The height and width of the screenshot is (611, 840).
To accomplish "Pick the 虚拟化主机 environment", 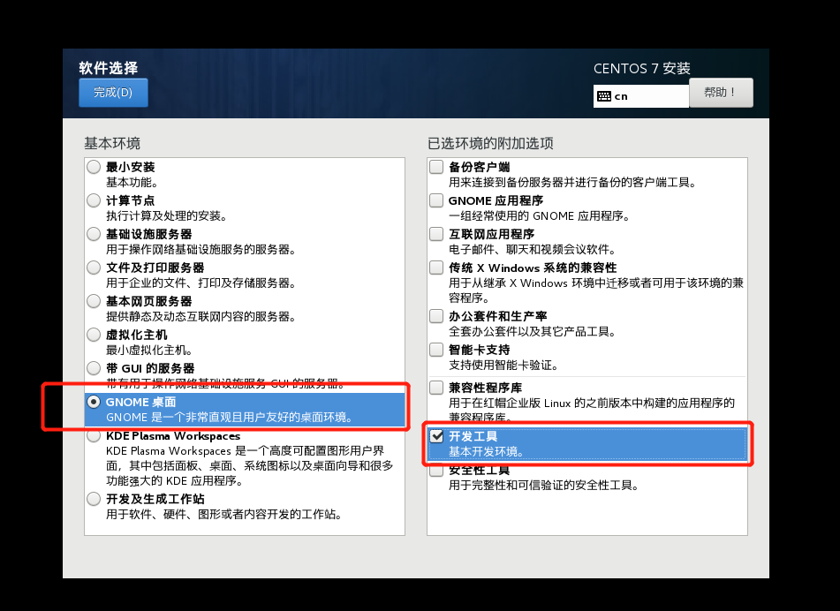I will tap(94, 335).
